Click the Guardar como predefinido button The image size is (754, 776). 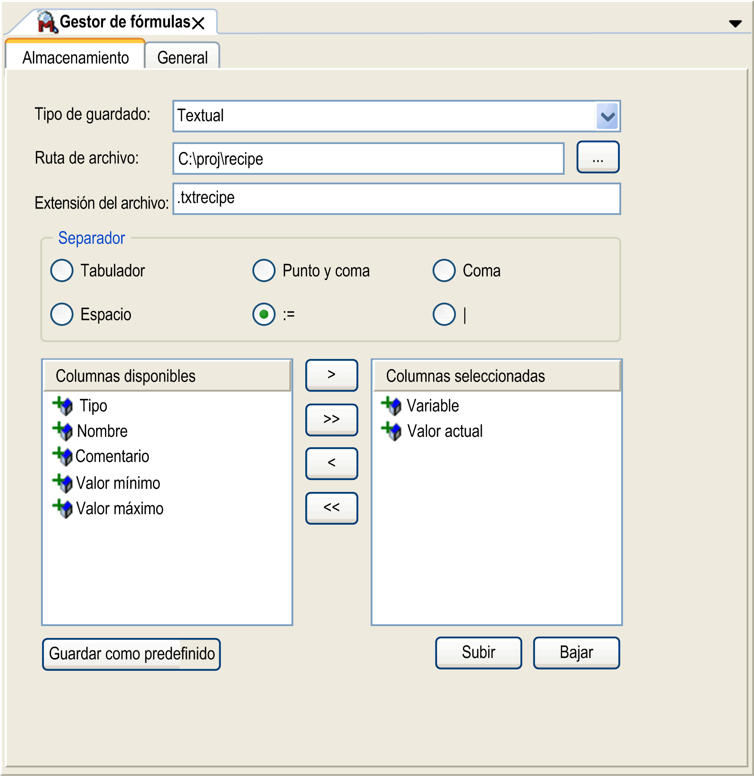[131, 654]
